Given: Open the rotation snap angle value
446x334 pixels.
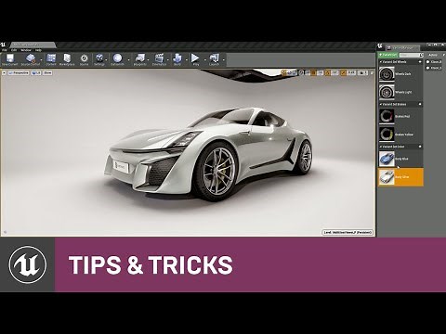Looking at the screenshot, I should [334, 73].
